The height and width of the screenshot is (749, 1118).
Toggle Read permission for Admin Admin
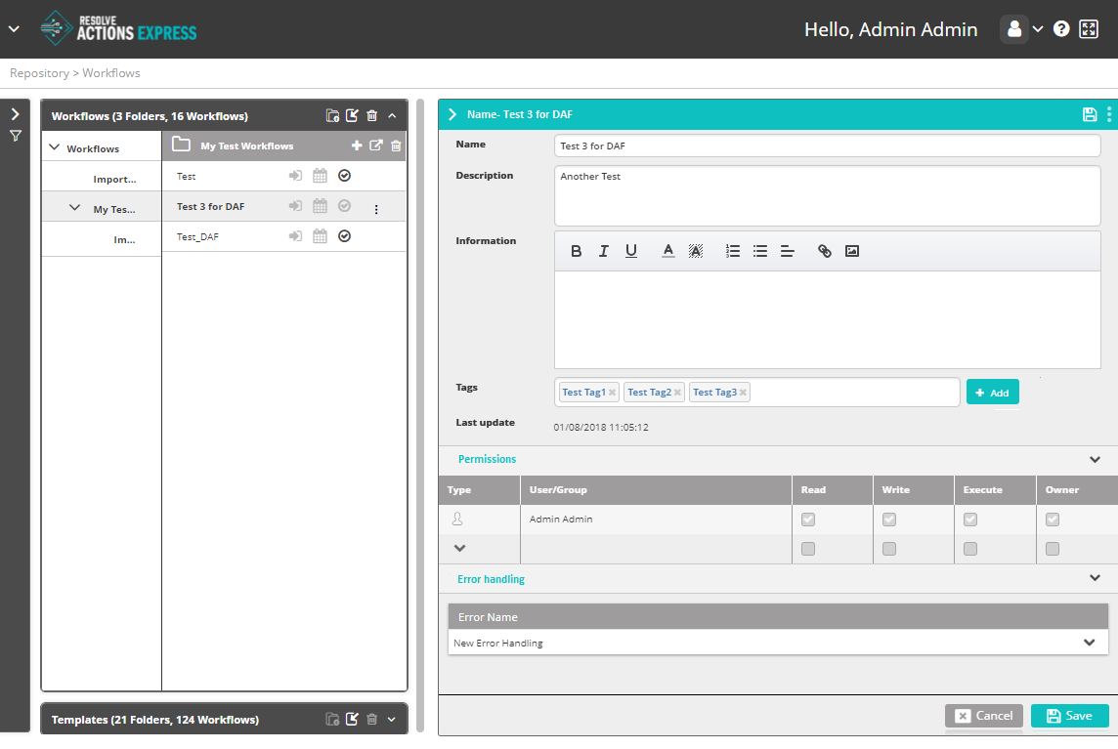click(x=808, y=520)
